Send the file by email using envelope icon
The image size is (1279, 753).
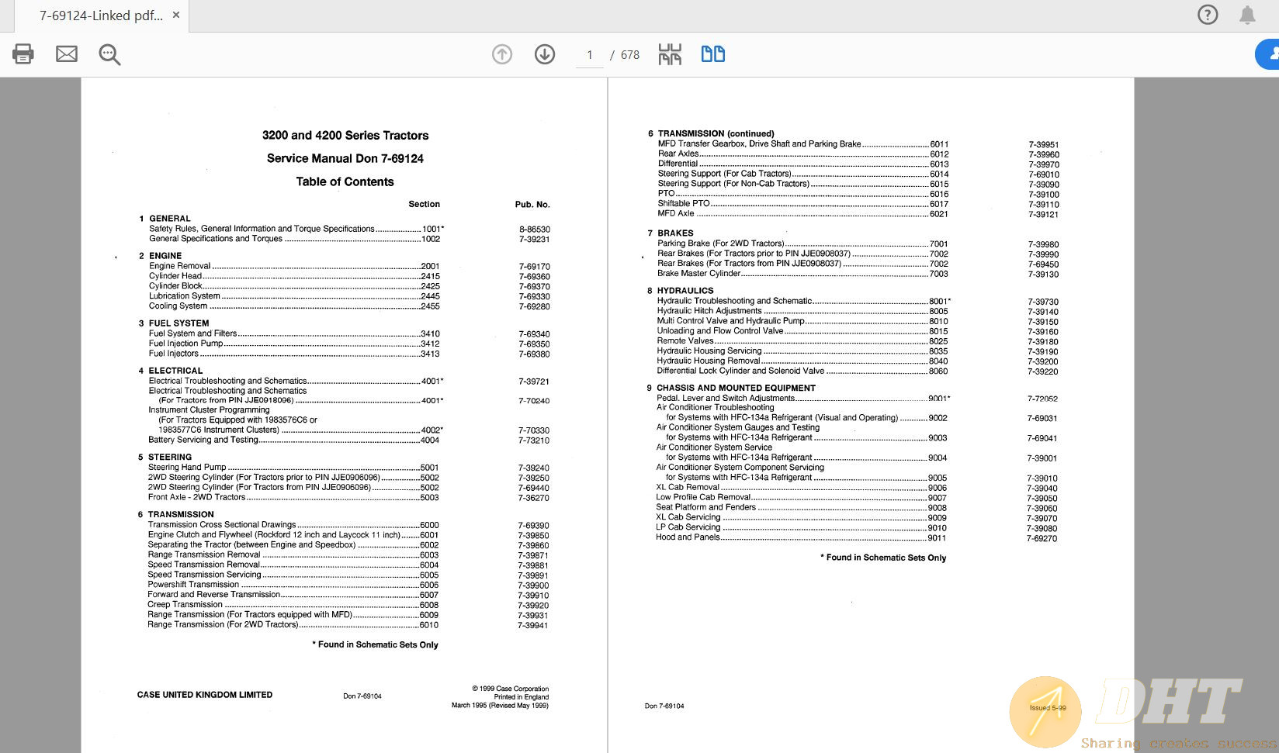click(67, 54)
